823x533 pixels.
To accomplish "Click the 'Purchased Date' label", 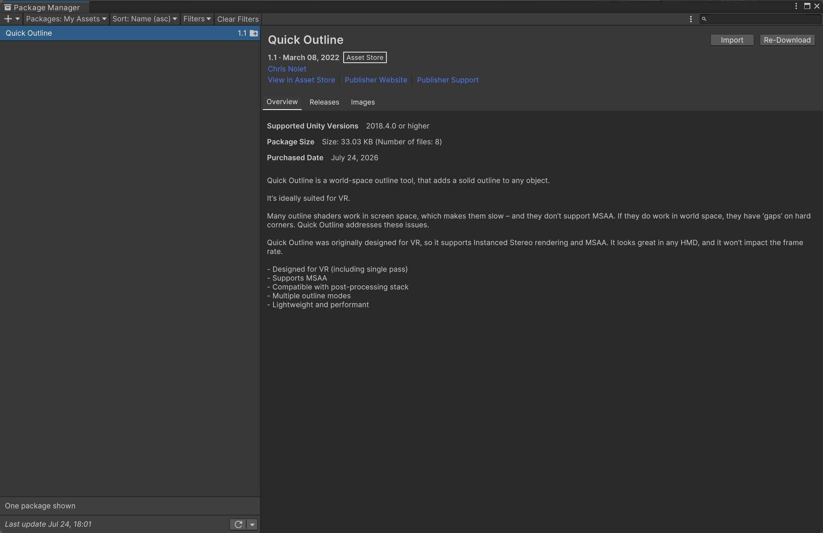I will click(x=295, y=158).
